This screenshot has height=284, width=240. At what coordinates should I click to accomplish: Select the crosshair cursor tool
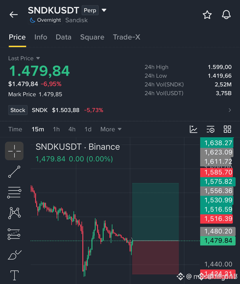pyautogui.click(x=14, y=151)
